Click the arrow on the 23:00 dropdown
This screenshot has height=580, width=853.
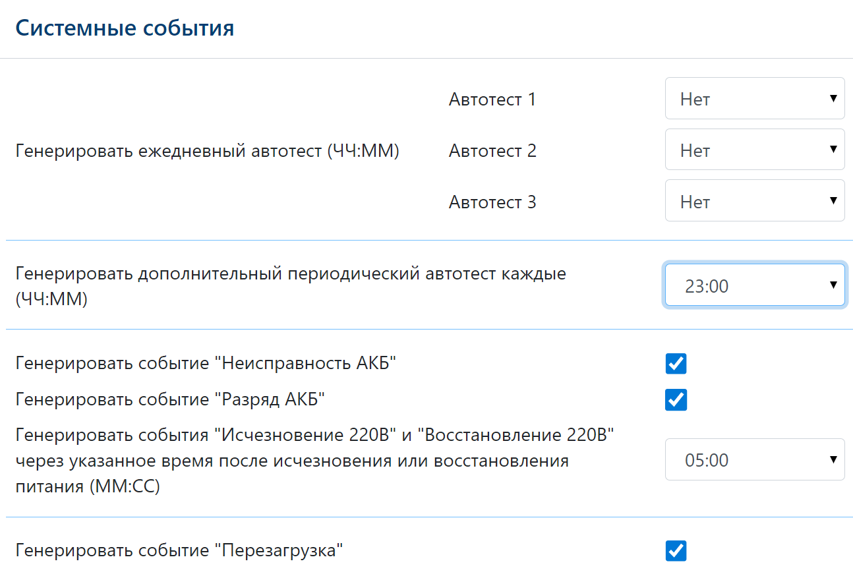coord(833,285)
